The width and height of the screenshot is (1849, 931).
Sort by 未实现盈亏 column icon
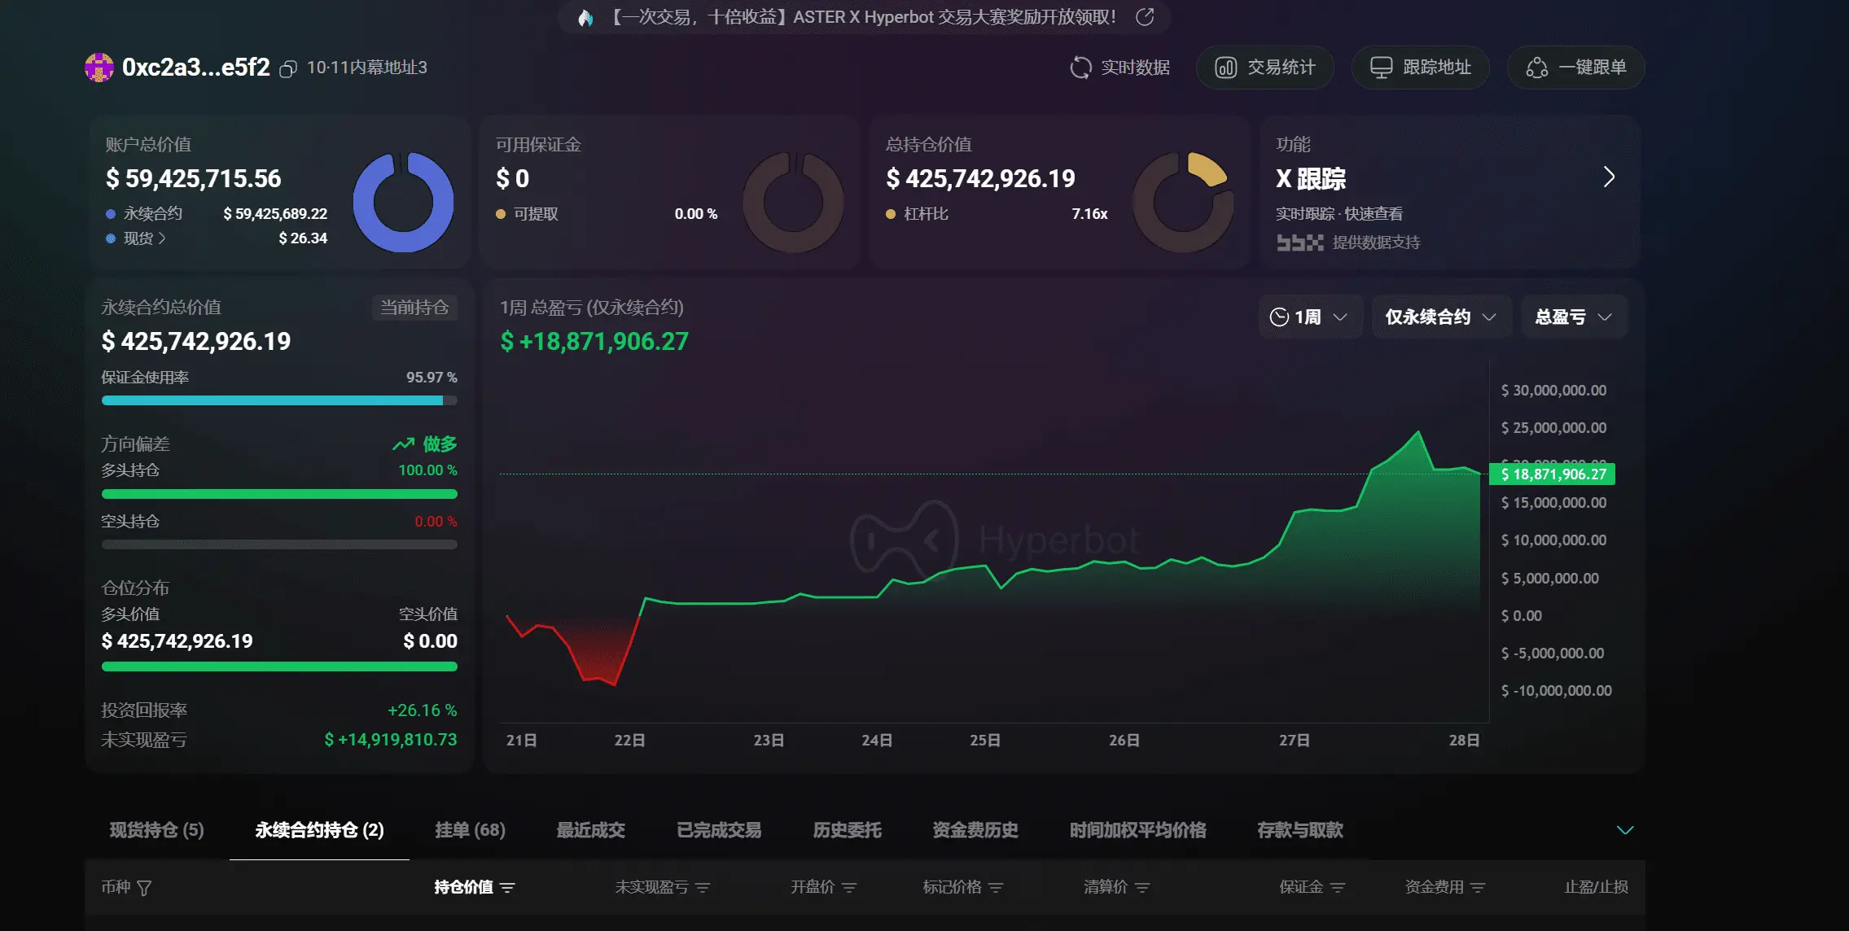[703, 888]
